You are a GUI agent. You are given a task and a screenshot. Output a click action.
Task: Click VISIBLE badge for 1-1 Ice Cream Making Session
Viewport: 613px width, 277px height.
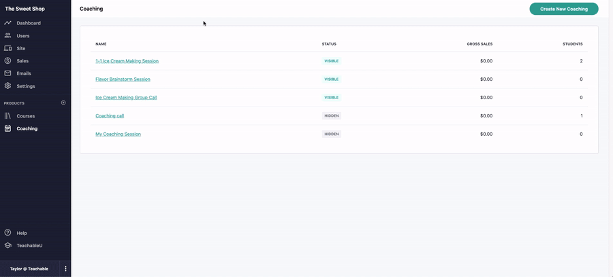(x=332, y=61)
